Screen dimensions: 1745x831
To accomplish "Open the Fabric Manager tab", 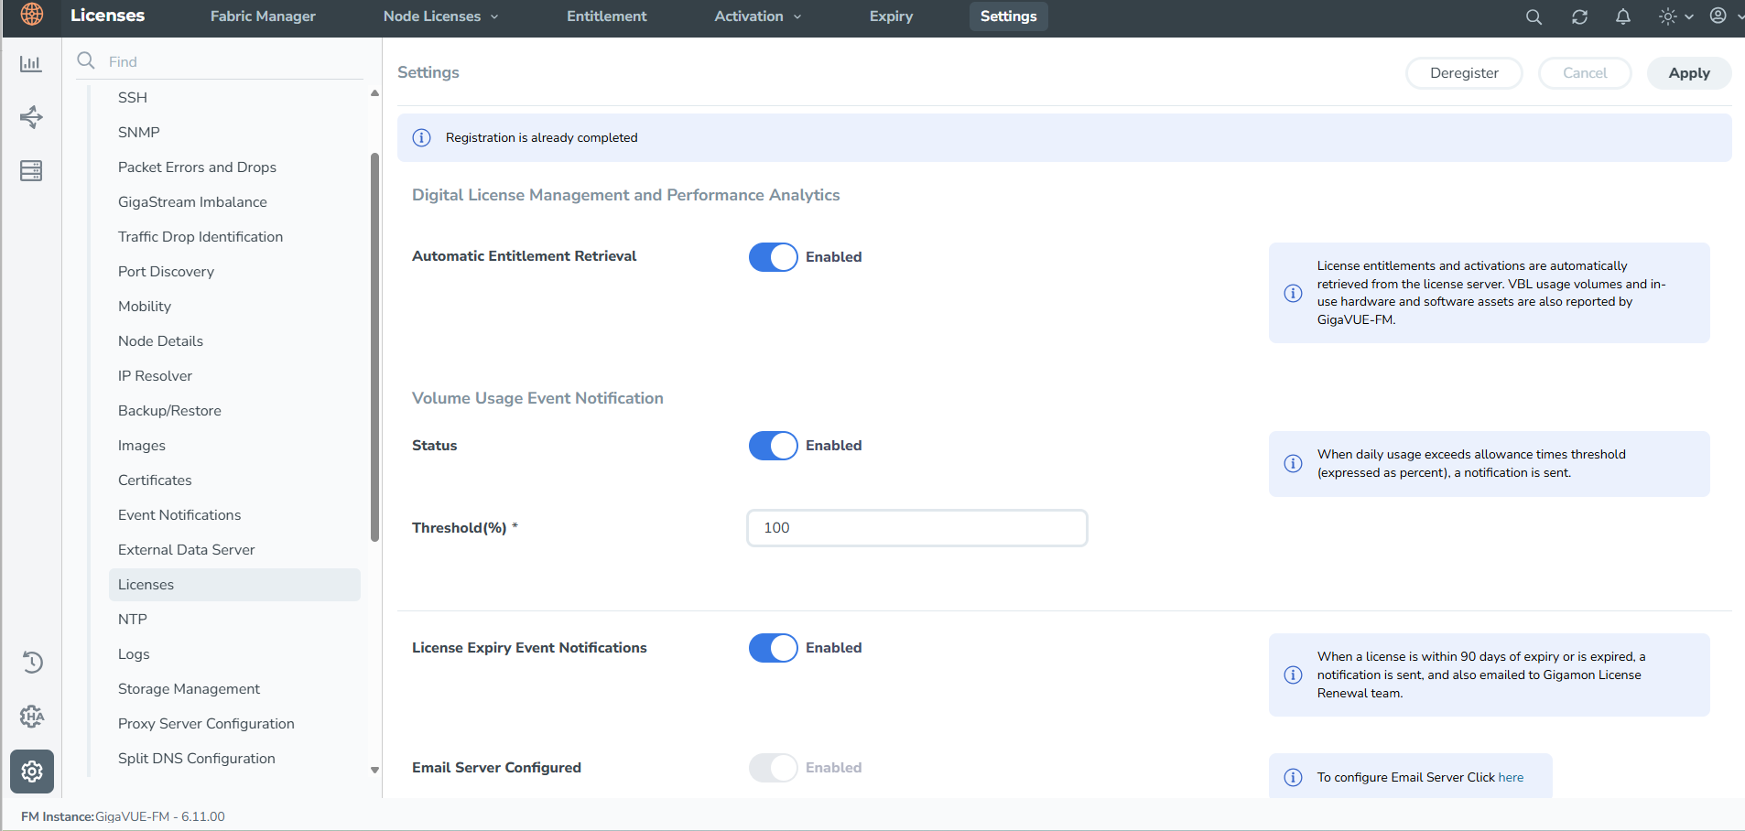I will pyautogui.click(x=263, y=16).
